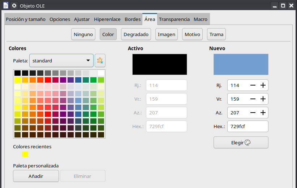Choose the Degradado fill type

click(136, 34)
